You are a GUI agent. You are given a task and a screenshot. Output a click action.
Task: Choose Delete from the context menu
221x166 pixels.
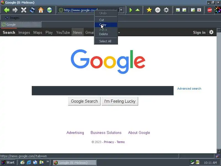[106, 34]
